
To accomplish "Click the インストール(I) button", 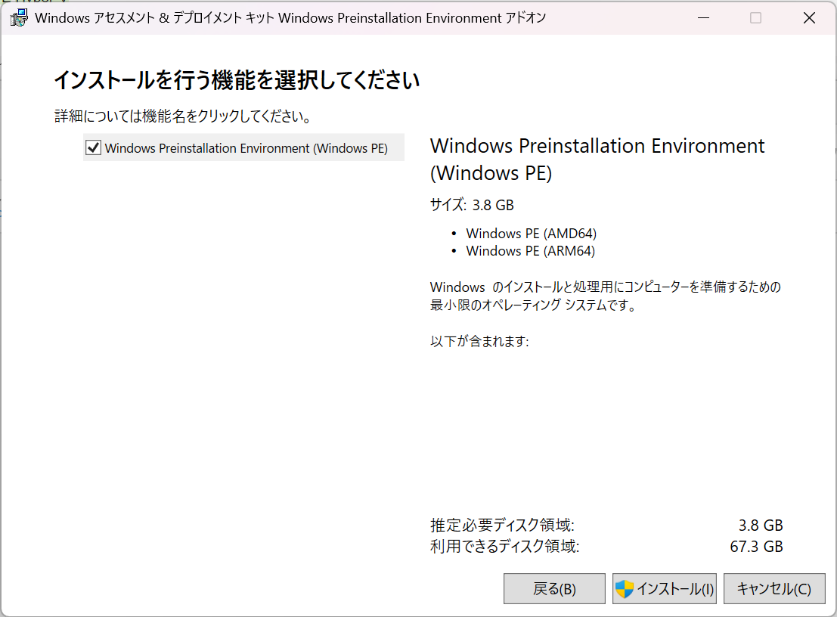I will (x=664, y=588).
